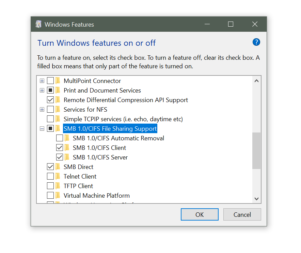
Task: Expand the MultiPoint Connector tree node
Action: tap(42, 81)
